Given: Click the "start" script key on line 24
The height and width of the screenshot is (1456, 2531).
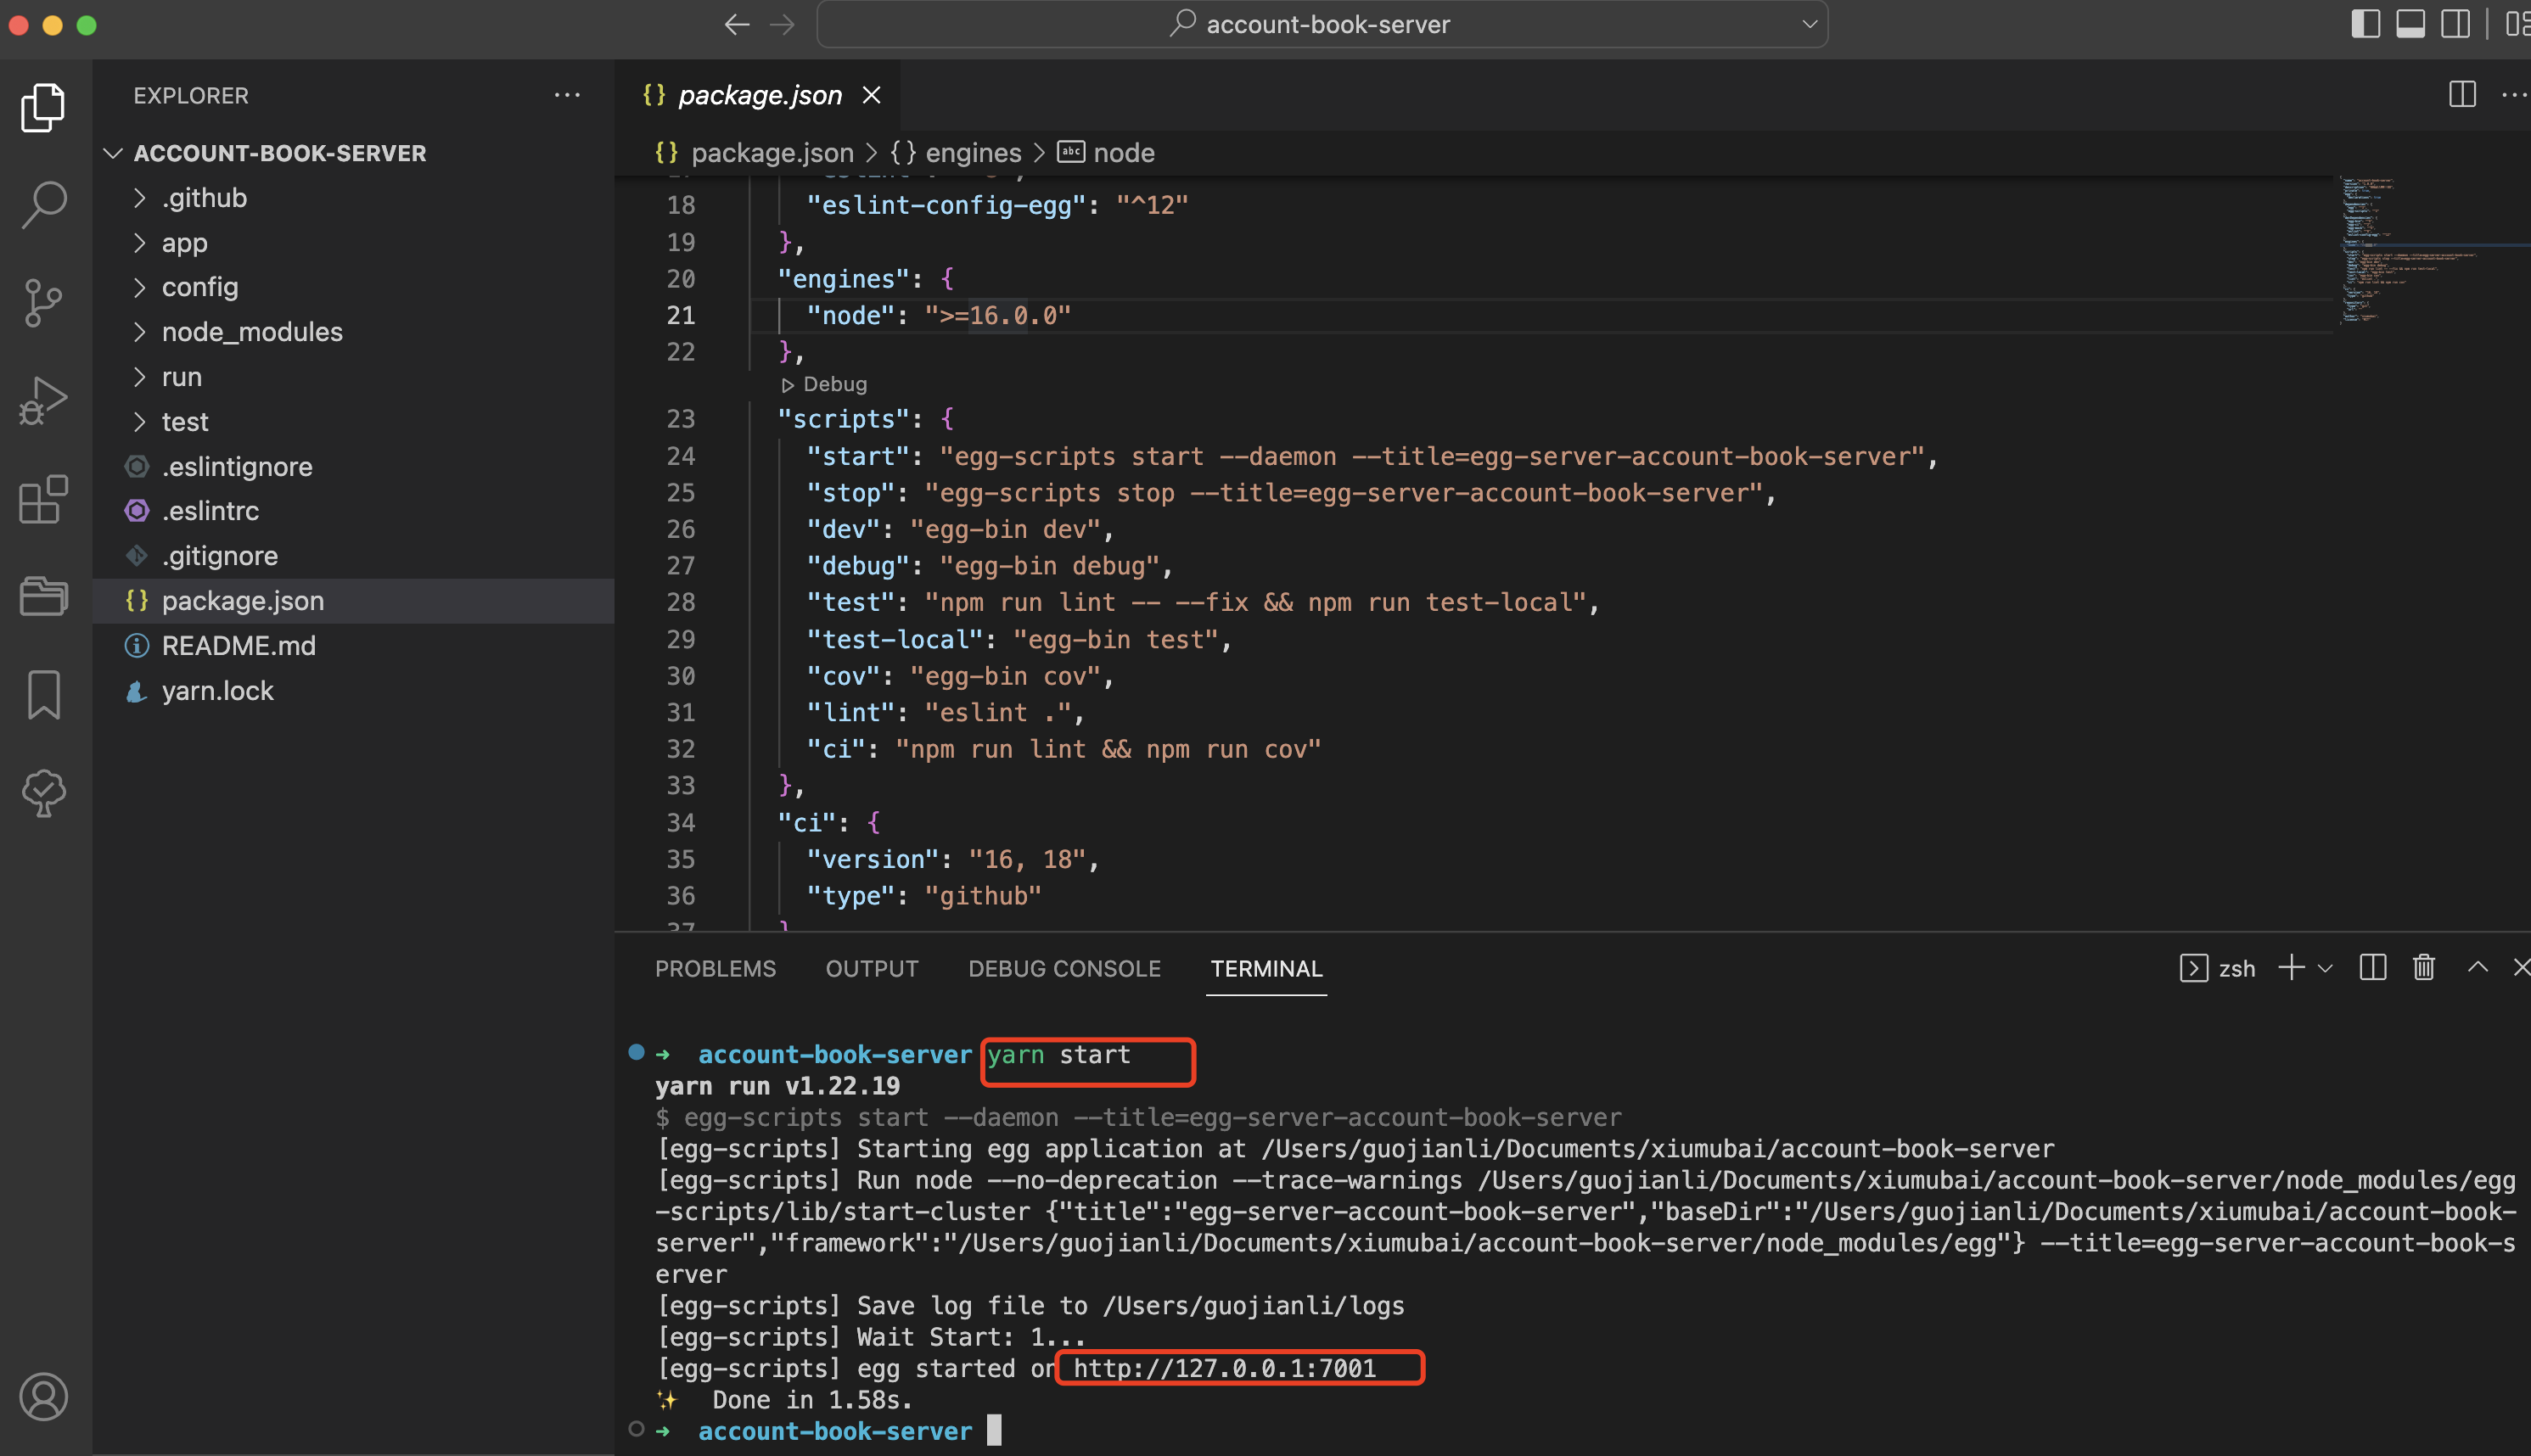Looking at the screenshot, I should coord(858,456).
